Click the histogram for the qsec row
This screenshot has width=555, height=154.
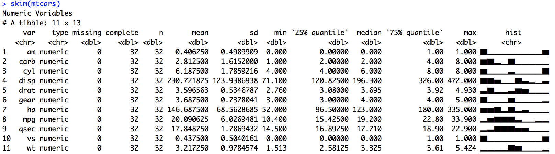pyautogui.click(x=514, y=129)
